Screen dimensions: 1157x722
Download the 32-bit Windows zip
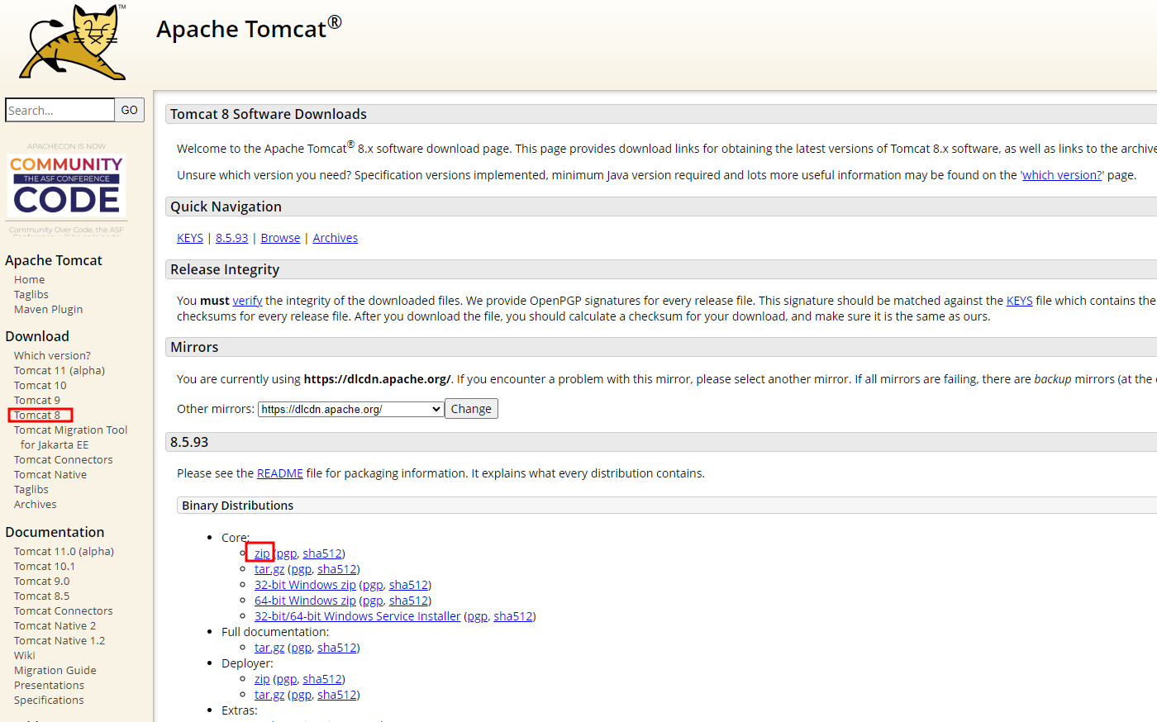pyautogui.click(x=305, y=585)
